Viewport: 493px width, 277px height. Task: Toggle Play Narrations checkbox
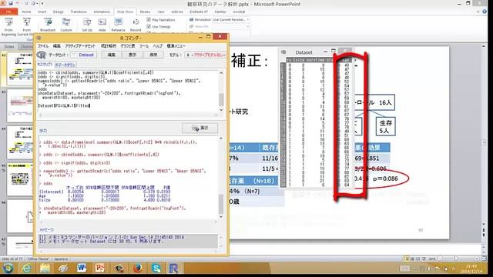coord(149,20)
